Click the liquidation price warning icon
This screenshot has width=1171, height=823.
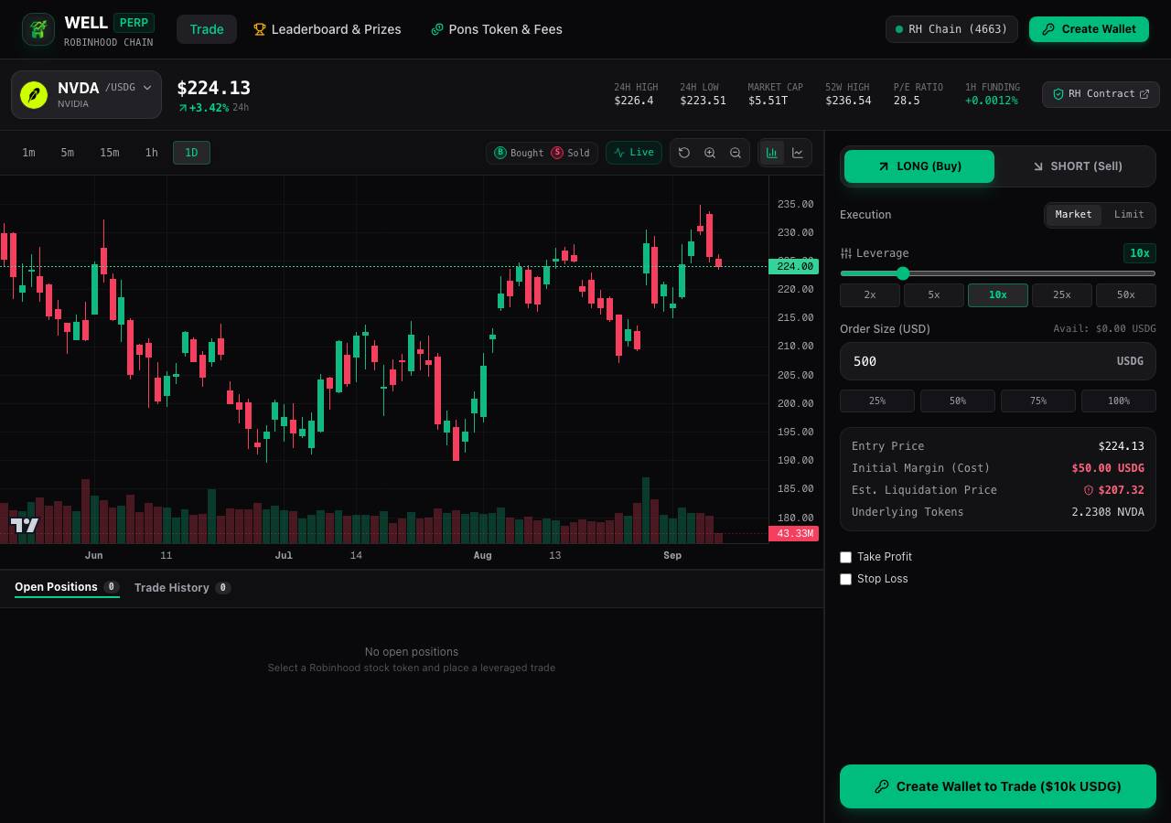[1089, 490]
